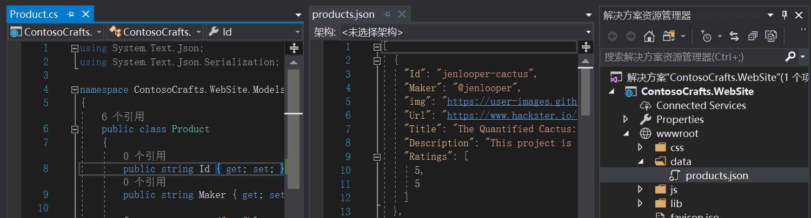
Task: Click the solution icon in the tree
Action: tap(616, 77)
